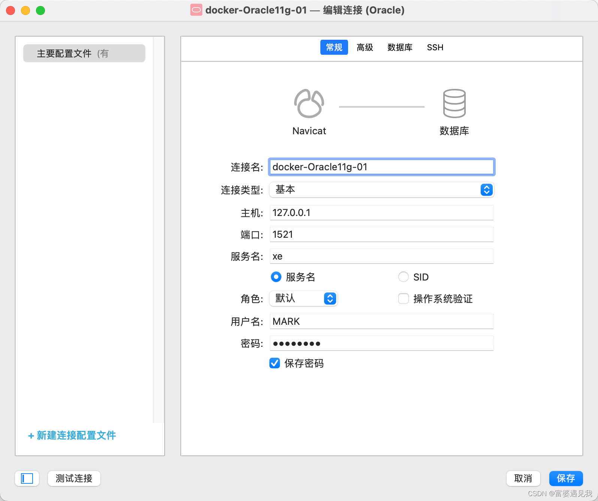Open the 角色 dropdown showing 默认
Image resolution: width=598 pixels, height=501 pixels.
303,298
